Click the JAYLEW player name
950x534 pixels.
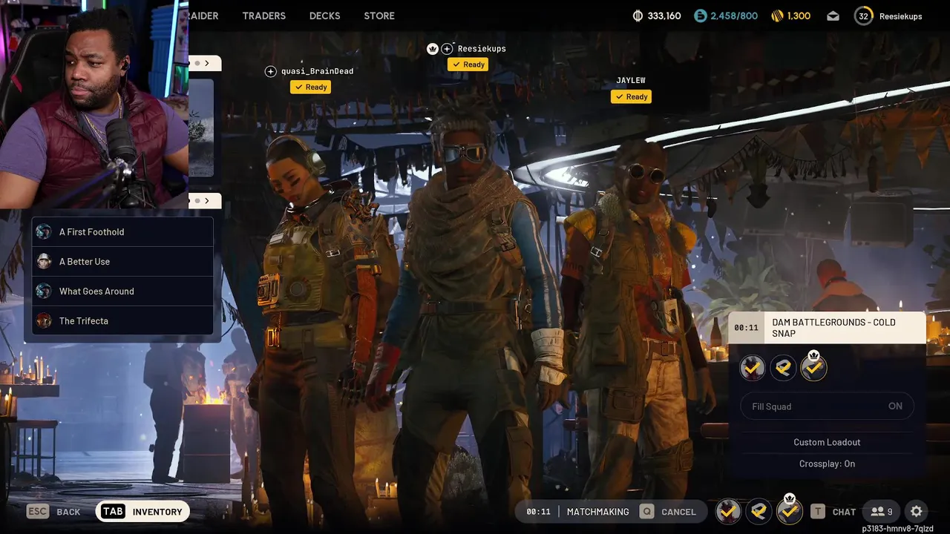[x=631, y=80]
